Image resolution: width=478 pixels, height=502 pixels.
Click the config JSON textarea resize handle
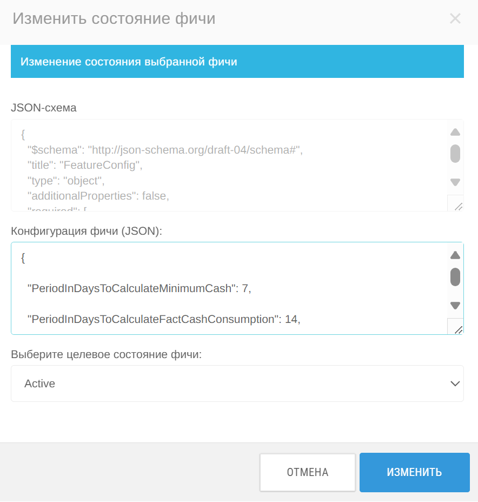click(458, 329)
